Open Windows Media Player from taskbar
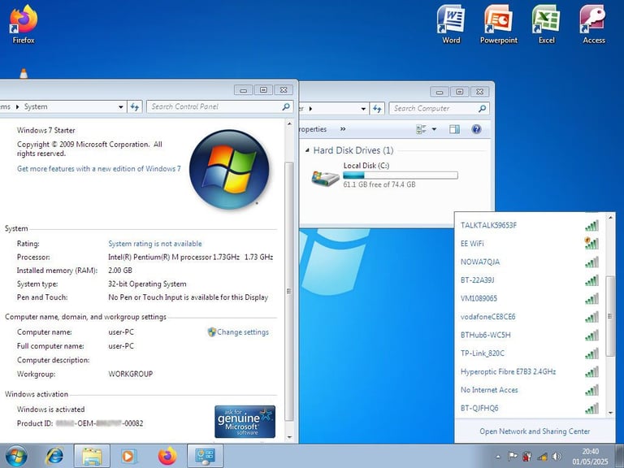 [x=128, y=456]
